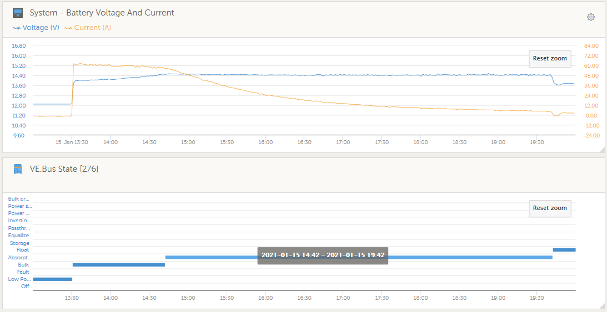607x312 pixels.
Task: Click the 'Bulk' state axis label
Action: (x=23, y=264)
